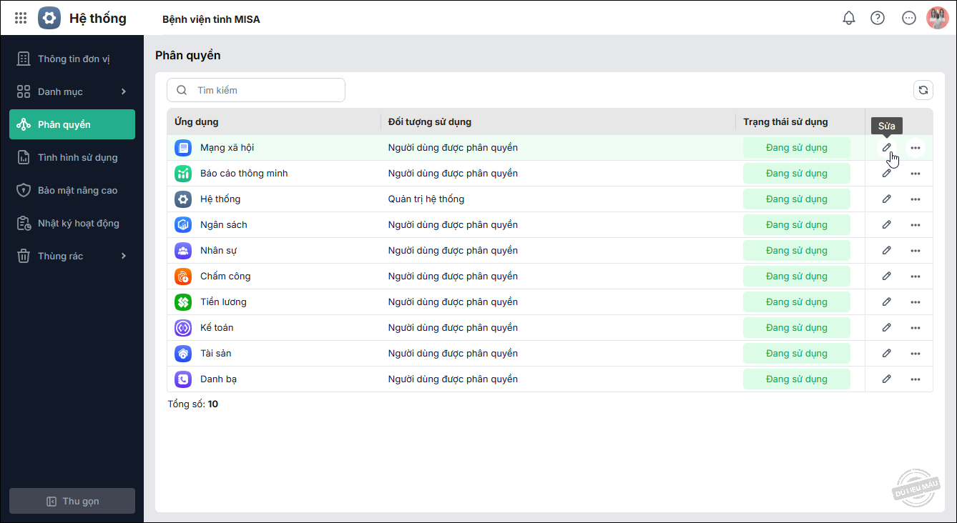
Task: Select Bảo mật nâng cao in the sidebar
Action: pos(77,190)
